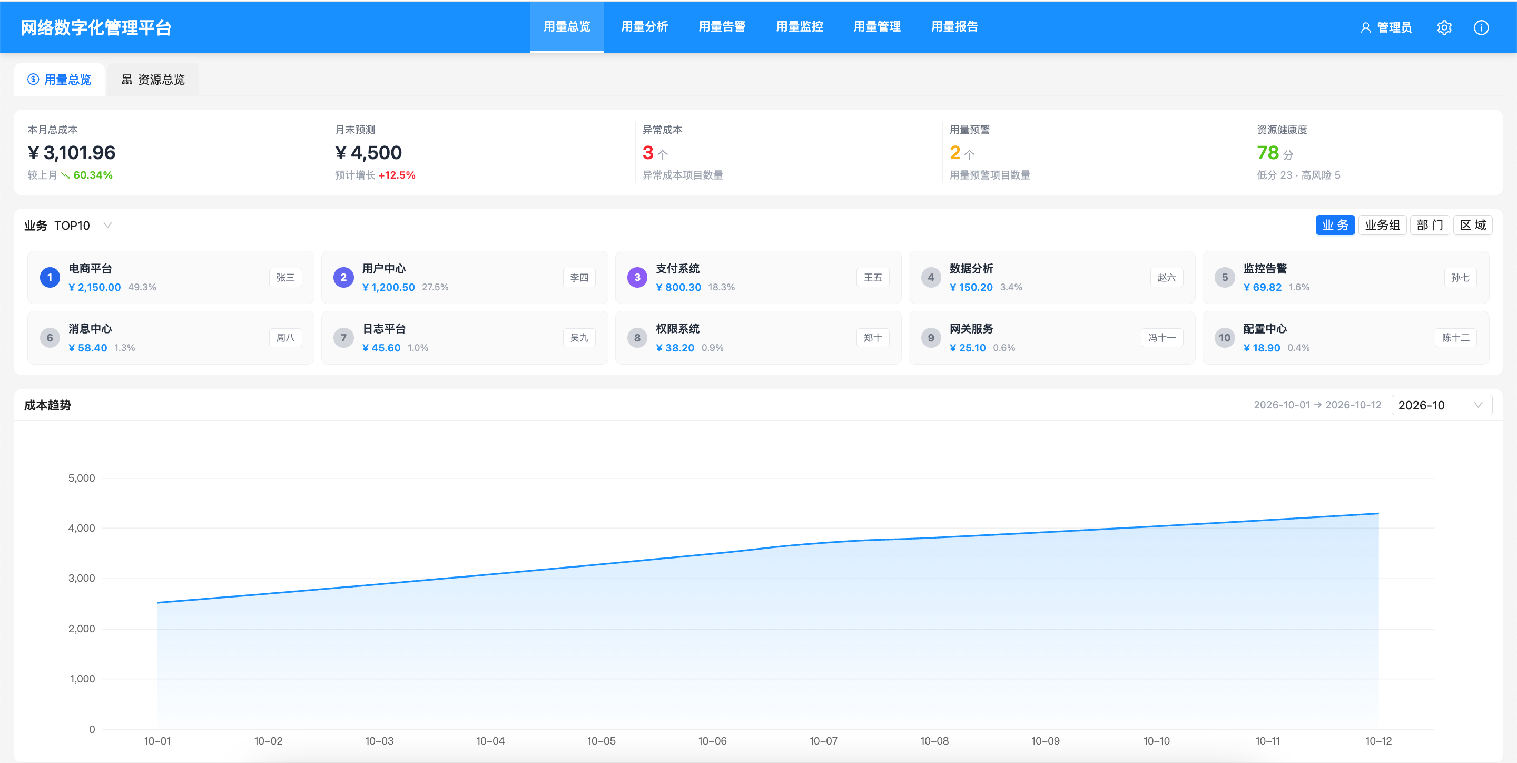The width and height of the screenshot is (1517, 763).
Task: Open the 监控告警 business card
Action: pyautogui.click(x=1346, y=278)
